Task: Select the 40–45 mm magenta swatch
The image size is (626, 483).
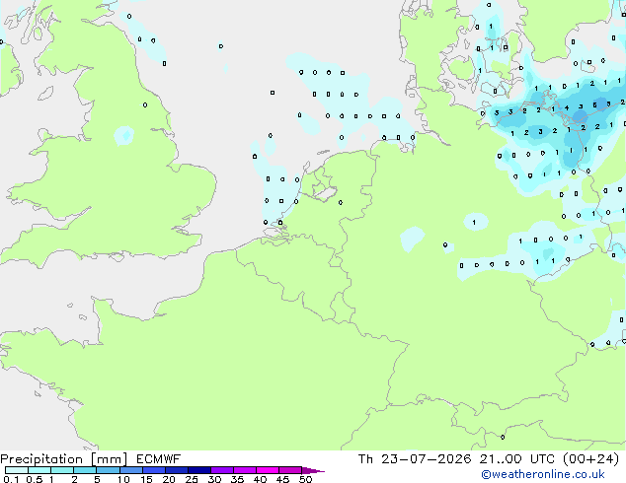Action: [268, 470]
